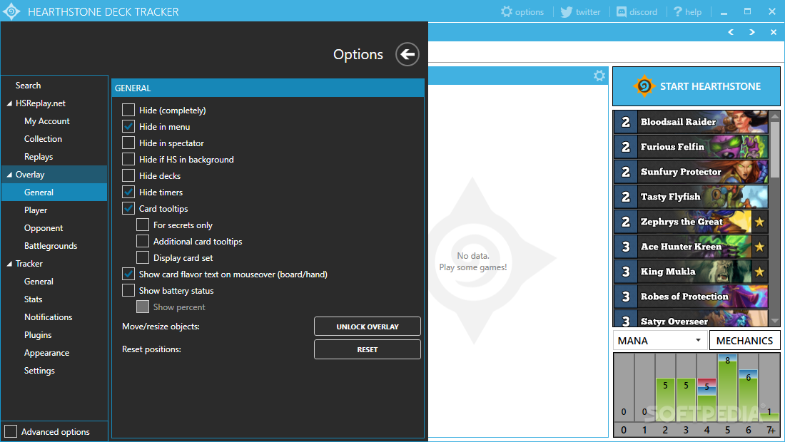Click the Hearthstone swirl icon on Start button
Viewport: 785px width, 442px height.
[644, 86]
